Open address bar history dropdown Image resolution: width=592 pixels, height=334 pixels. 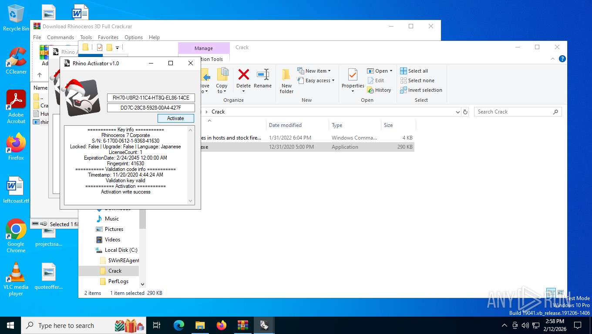[457, 112]
